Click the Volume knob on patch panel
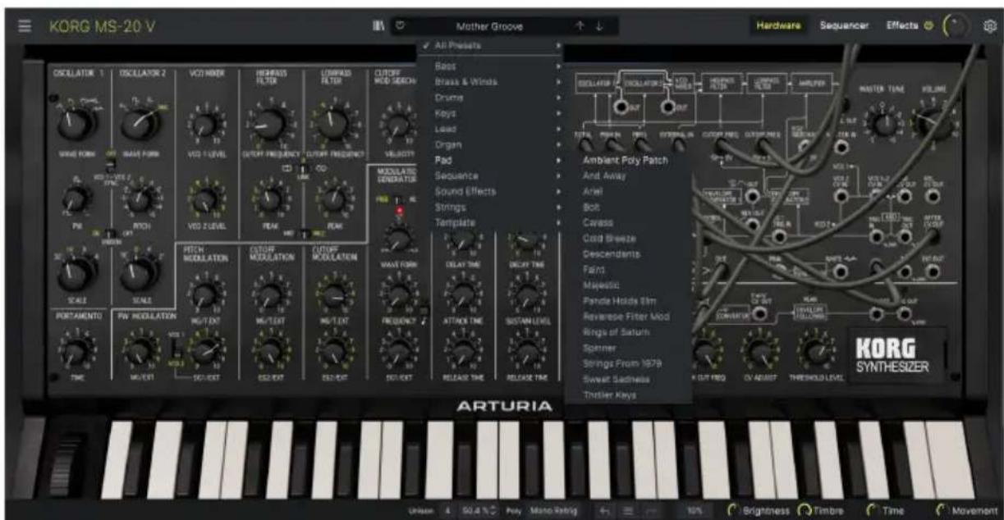Screen dimensions: 1004x520 point(934,124)
